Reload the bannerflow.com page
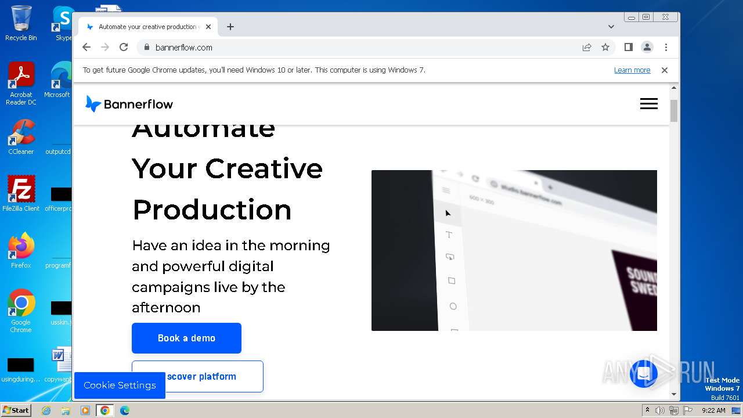This screenshot has width=743, height=418. coord(124,48)
